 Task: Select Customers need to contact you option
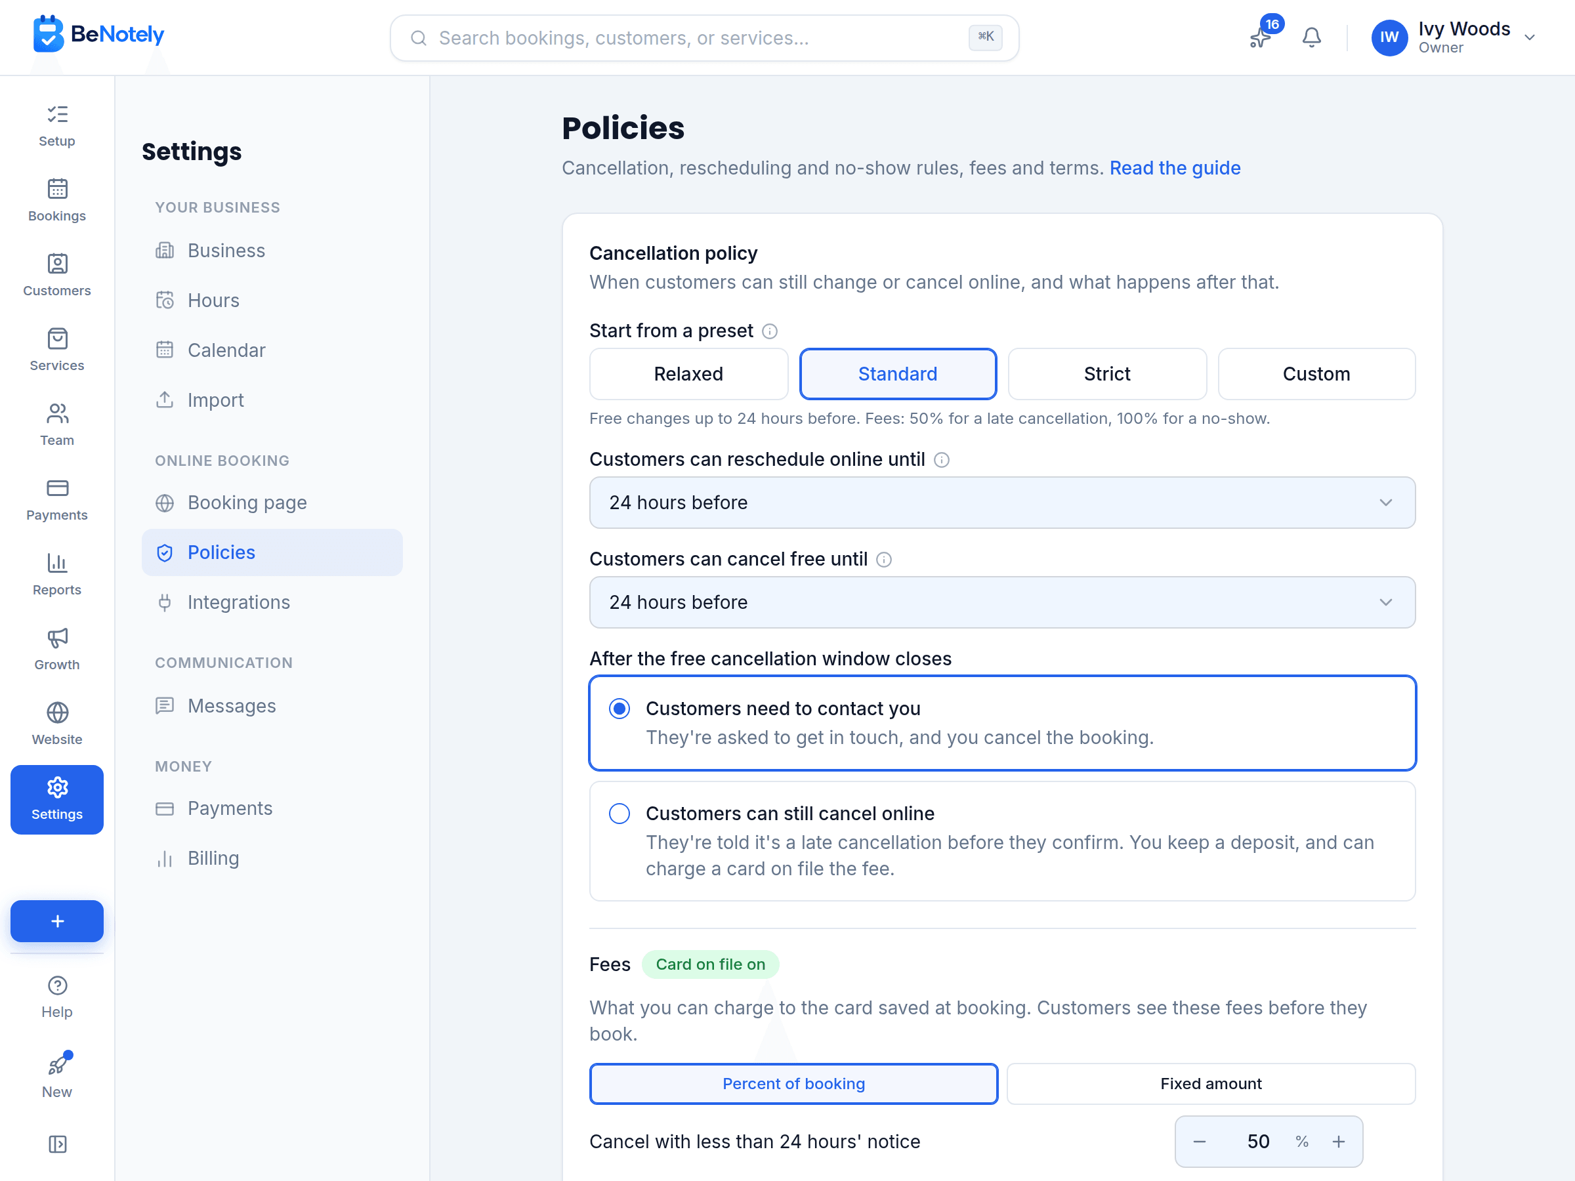point(1003,722)
